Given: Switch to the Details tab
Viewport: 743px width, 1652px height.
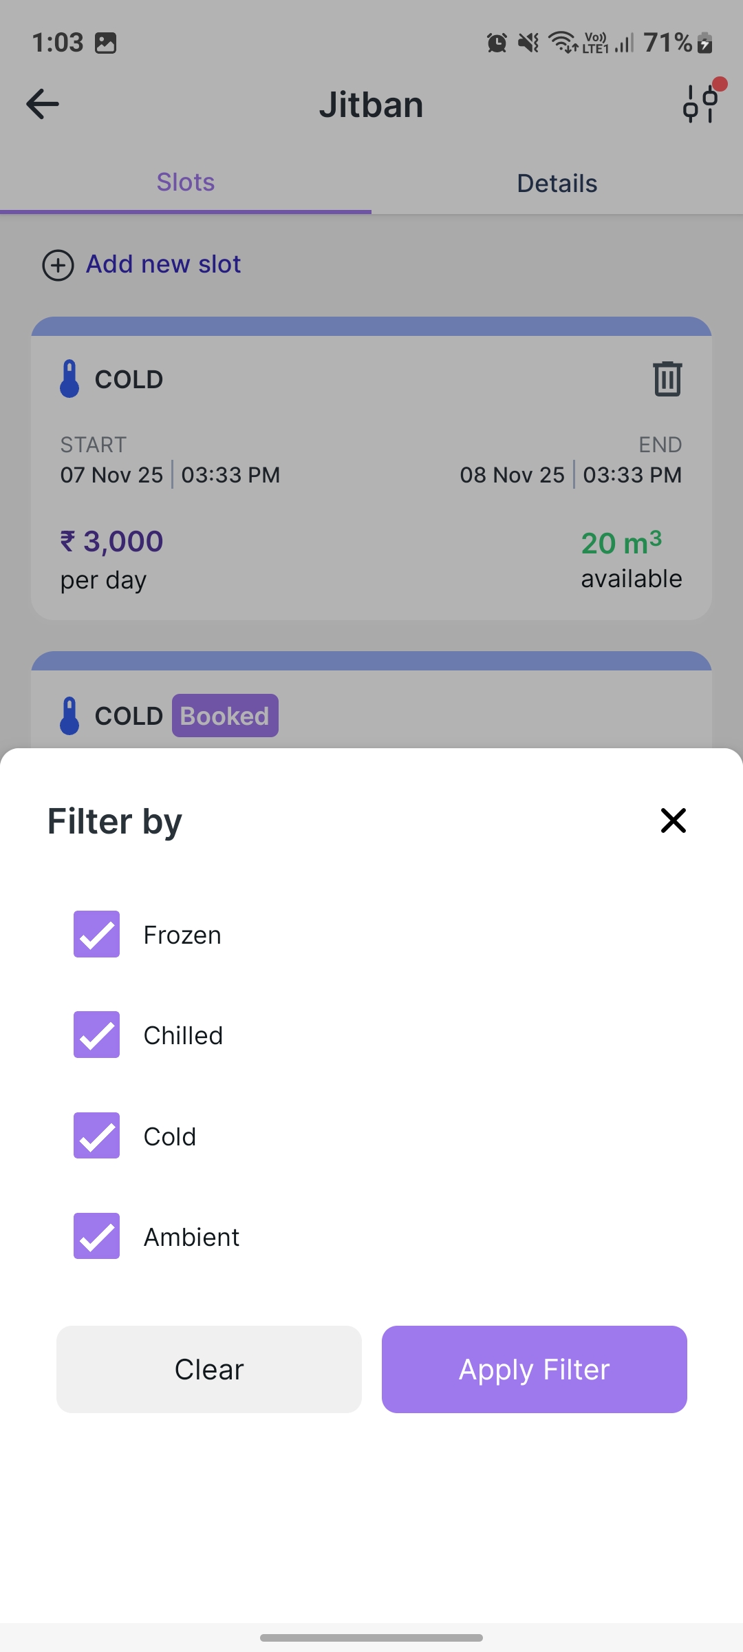Looking at the screenshot, I should click(557, 184).
